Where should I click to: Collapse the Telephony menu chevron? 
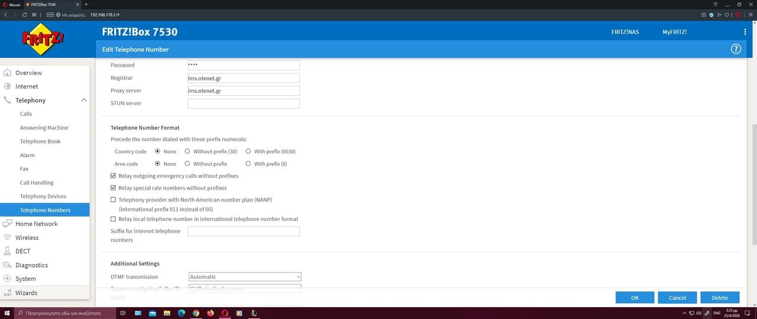[84, 100]
